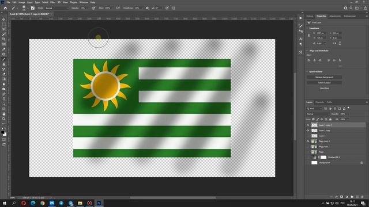Select the Frame tool
This screenshot has width=369, height=207.
click(4, 44)
